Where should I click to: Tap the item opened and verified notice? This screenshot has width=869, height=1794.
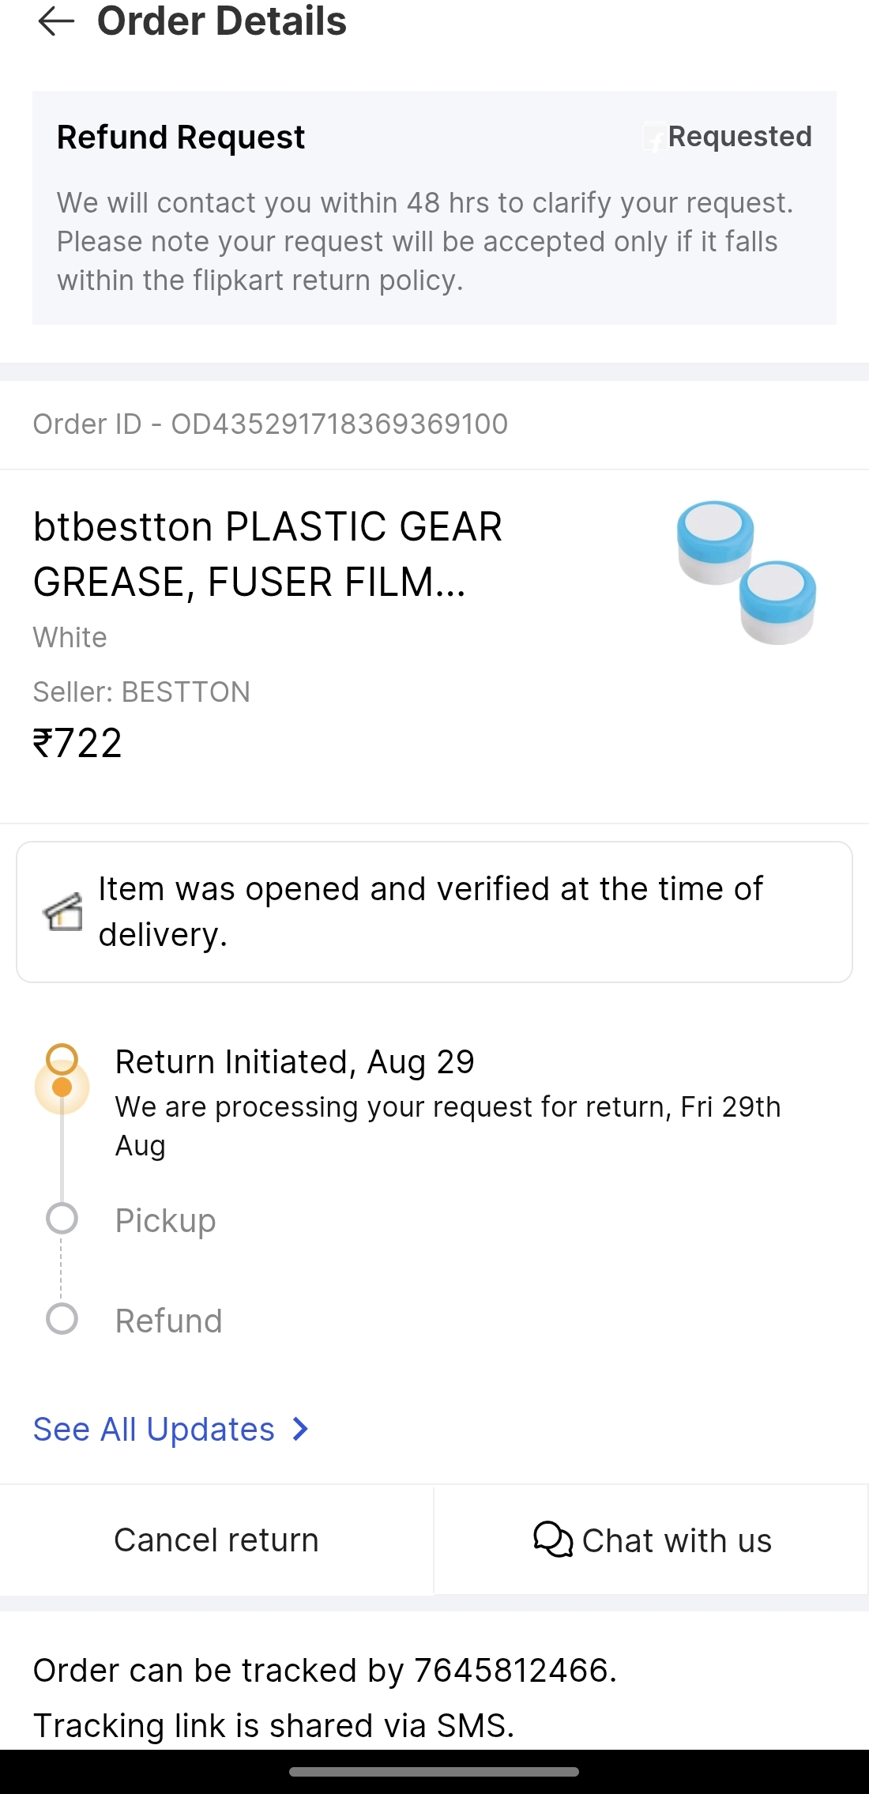431,911
